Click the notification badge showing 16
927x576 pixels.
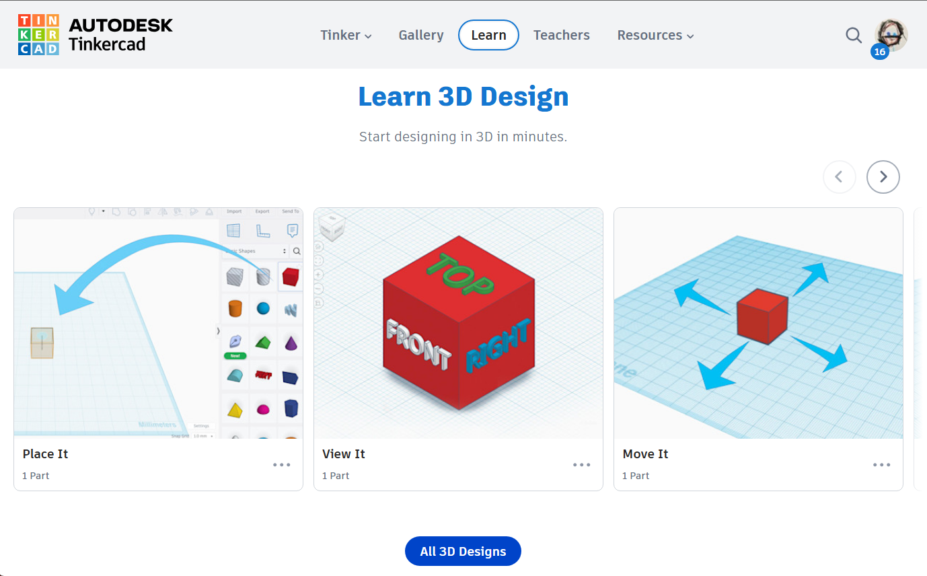point(880,52)
